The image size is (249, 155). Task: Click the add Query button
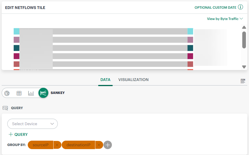(x=18, y=134)
